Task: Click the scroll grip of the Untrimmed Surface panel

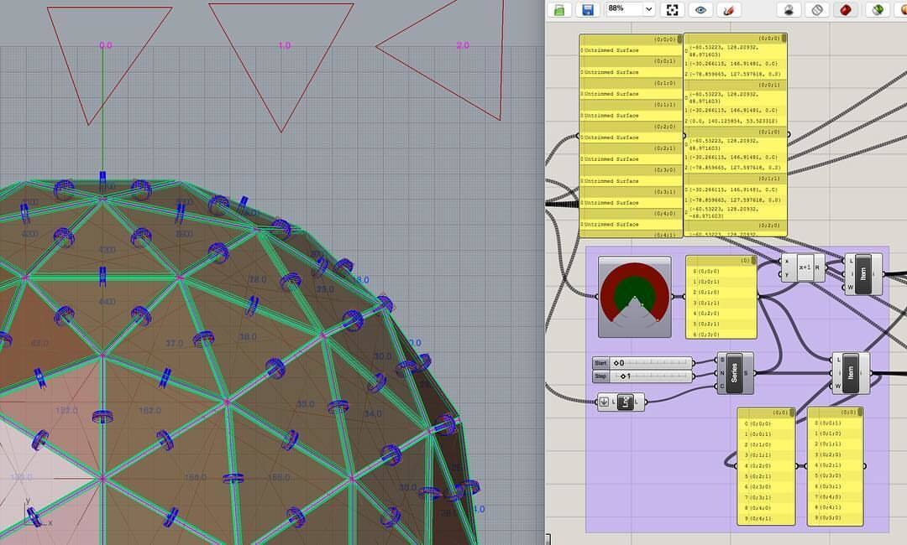Action: [x=679, y=39]
